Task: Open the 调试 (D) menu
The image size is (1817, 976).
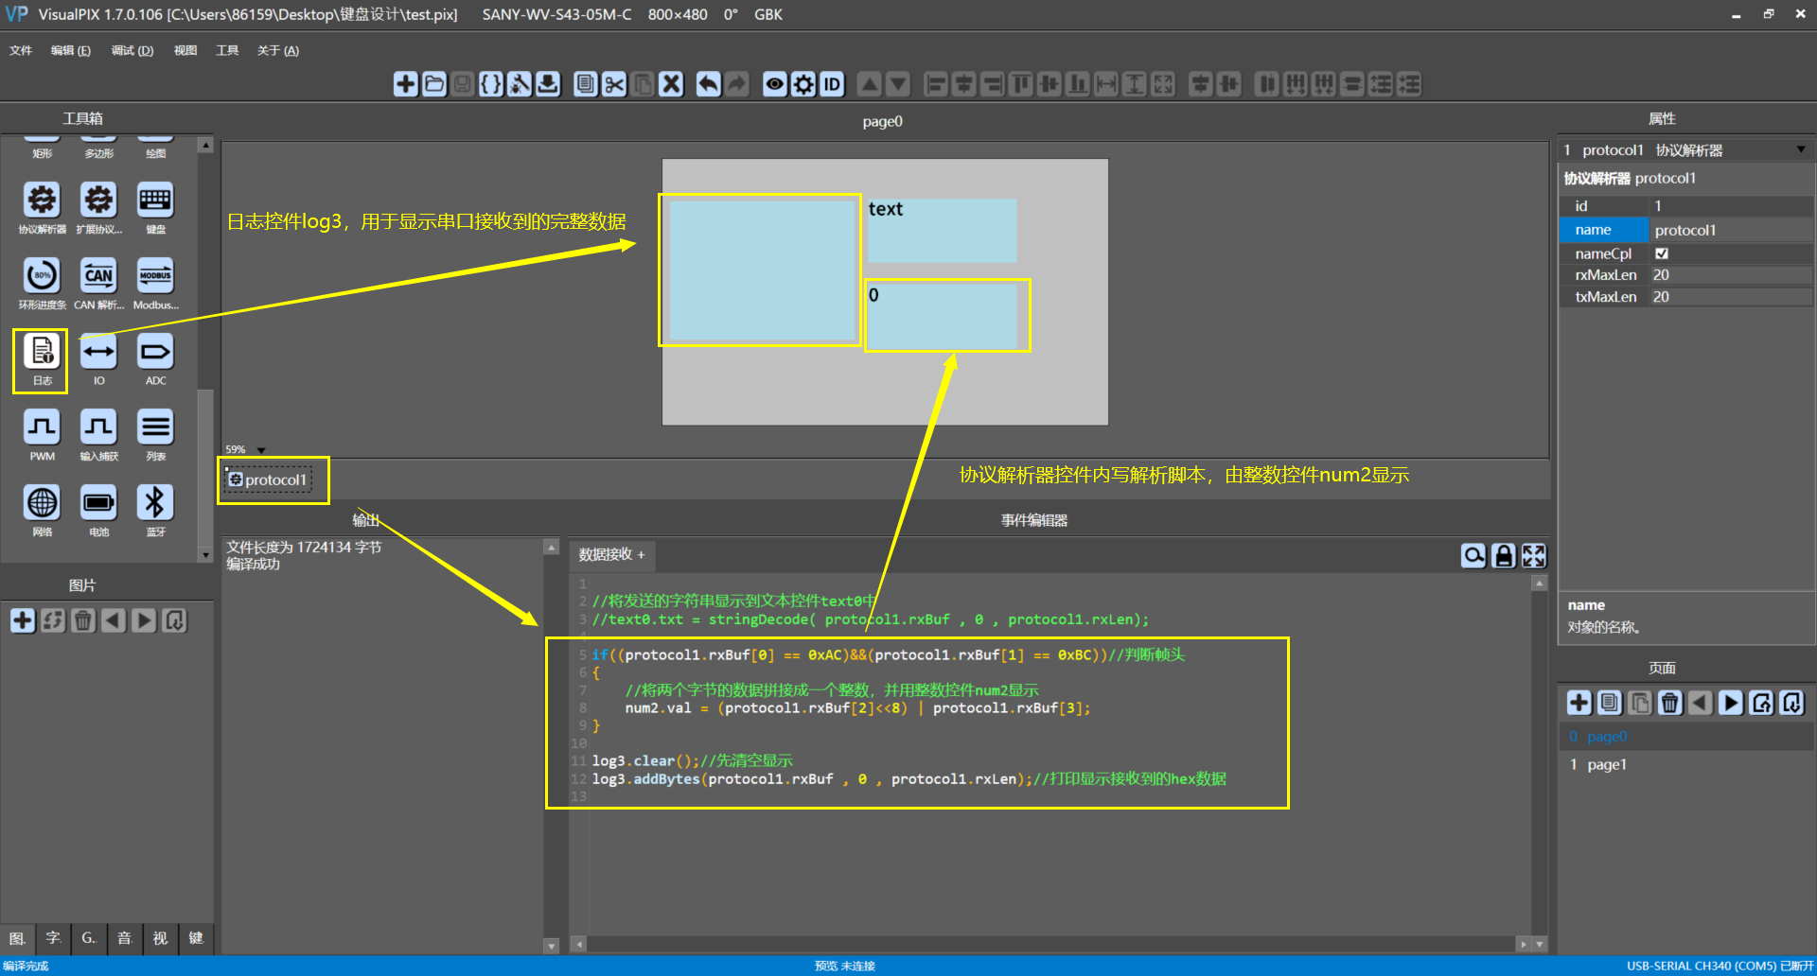Action: click(x=132, y=50)
